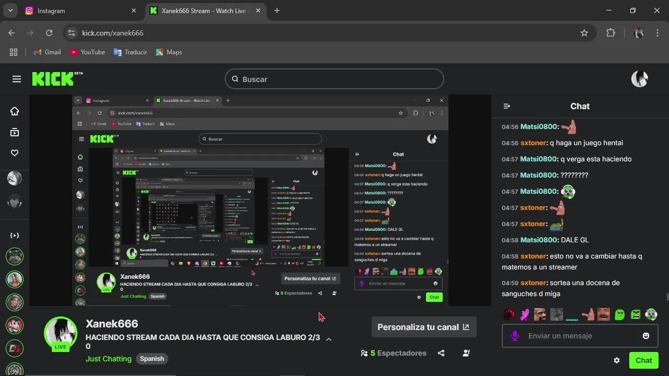Click the green sunglasses emote in Matsi0800's message

coord(568,192)
